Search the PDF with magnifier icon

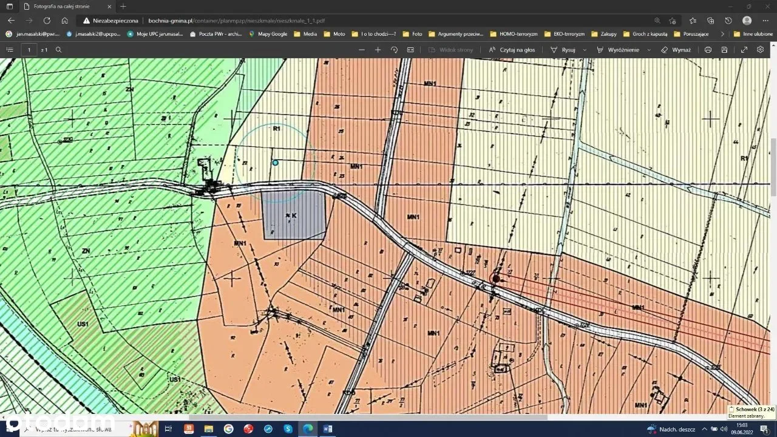[x=59, y=50]
